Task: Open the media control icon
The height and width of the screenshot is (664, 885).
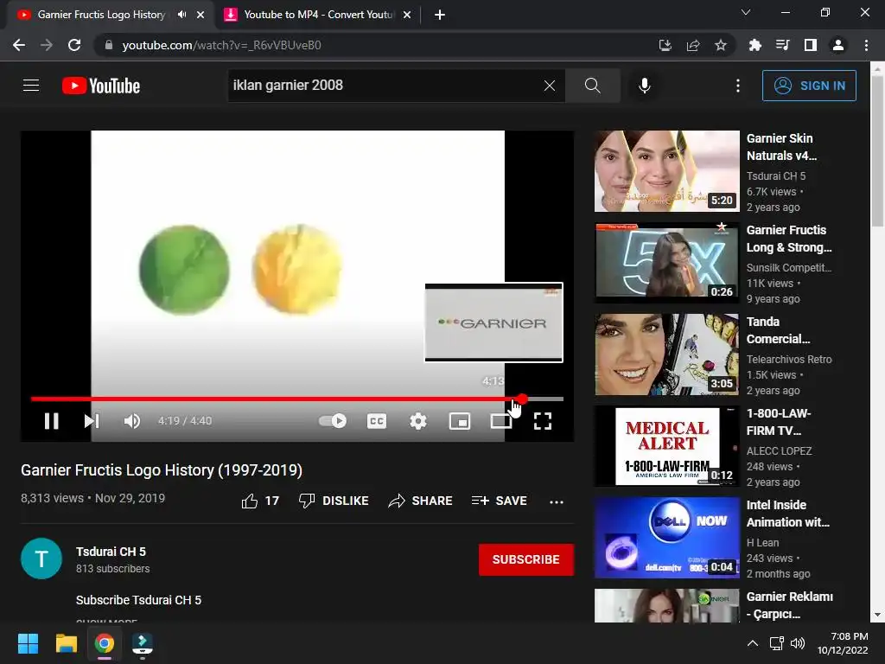Action: click(782, 45)
